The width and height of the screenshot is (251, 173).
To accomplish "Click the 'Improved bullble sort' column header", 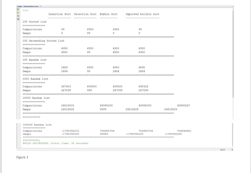I will coord(142,14).
